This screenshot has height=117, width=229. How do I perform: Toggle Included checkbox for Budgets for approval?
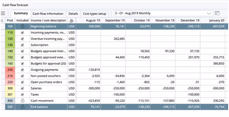point(22,63)
